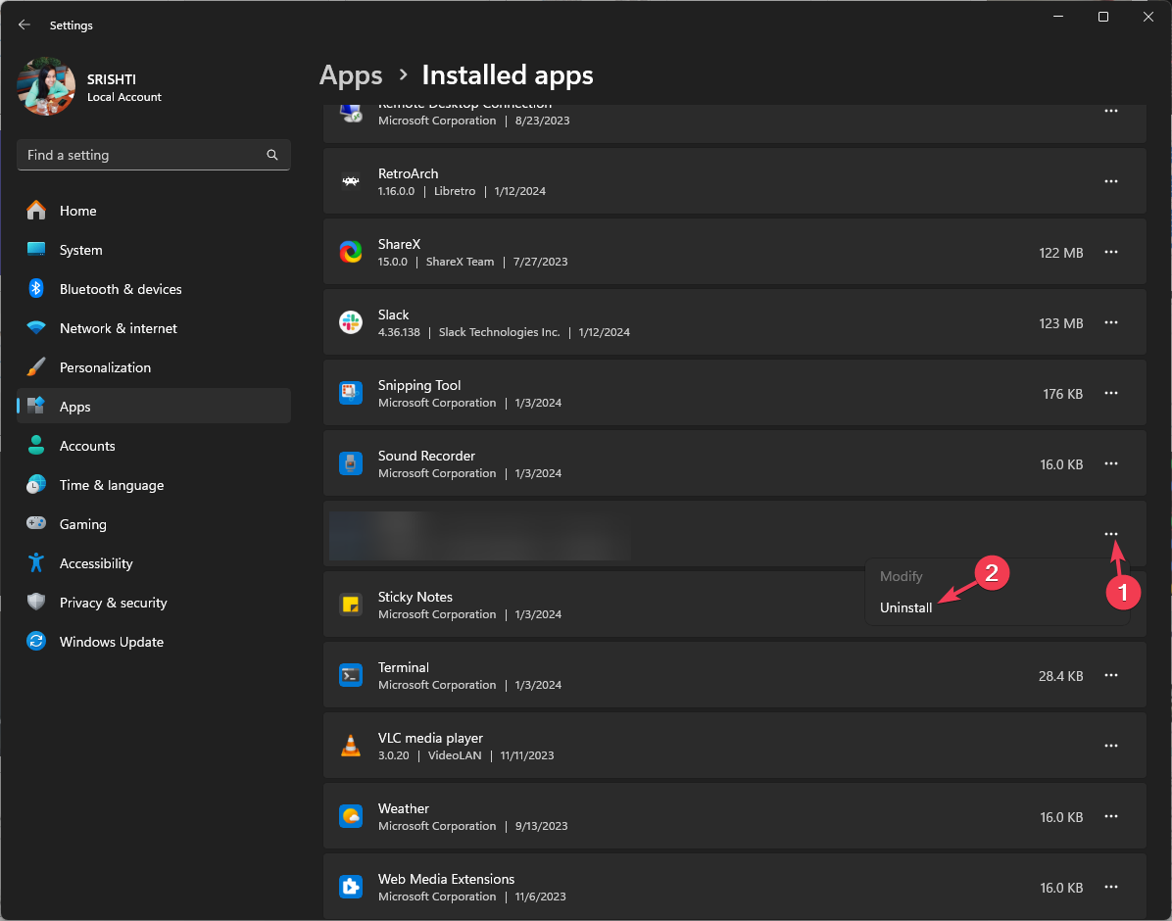1172x921 pixels.
Task: Select the disabled Modify menu entry
Action: [902, 576]
